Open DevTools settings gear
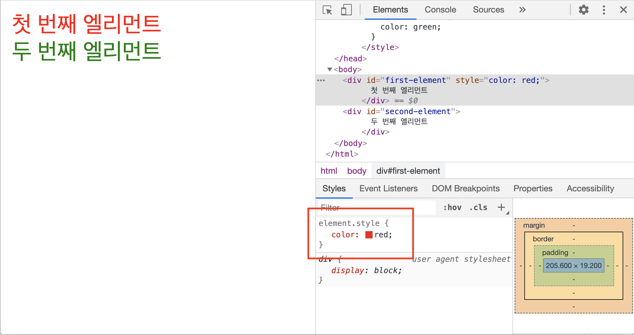The image size is (634, 335). point(583,10)
